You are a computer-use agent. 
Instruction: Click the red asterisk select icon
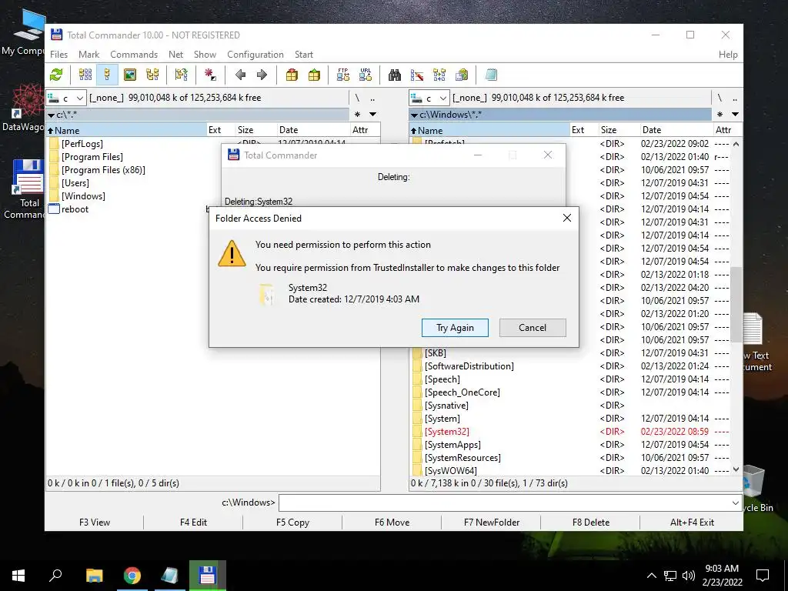(210, 75)
